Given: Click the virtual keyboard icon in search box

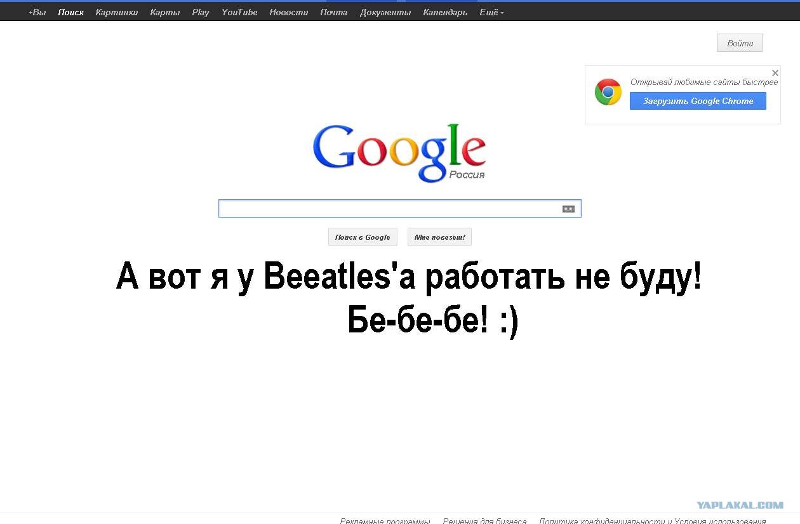Looking at the screenshot, I should (x=568, y=209).
